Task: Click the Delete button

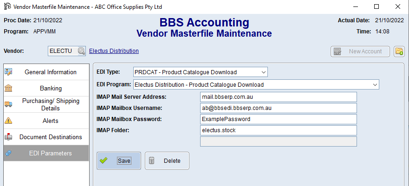Action: pos(167,161)
